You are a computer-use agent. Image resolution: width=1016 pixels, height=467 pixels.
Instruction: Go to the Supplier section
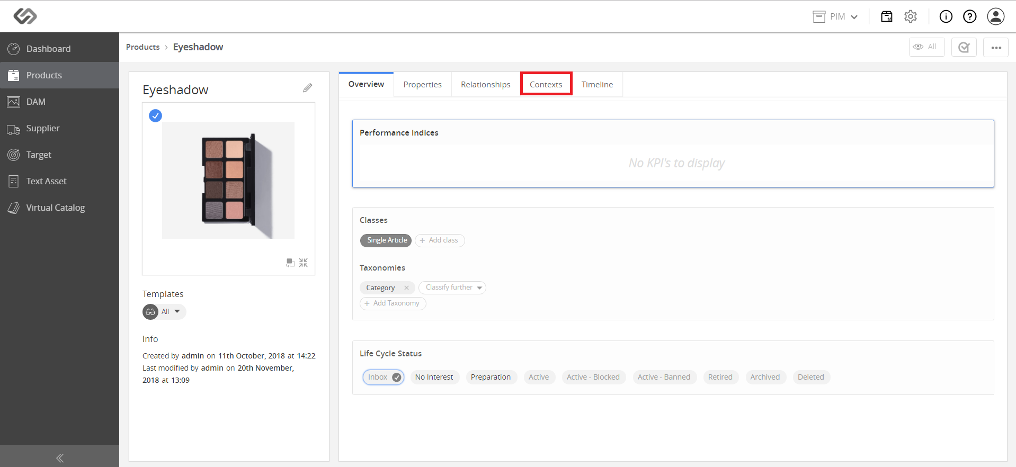coord(59,128)
